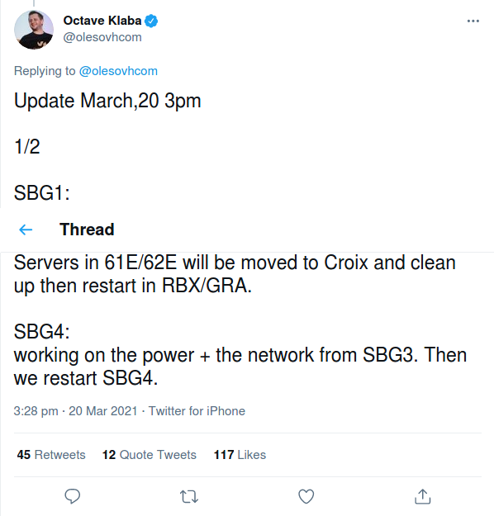The image size is (494, 516).
Task: Open the Octave Klaba display name
Action: (102, 21)
